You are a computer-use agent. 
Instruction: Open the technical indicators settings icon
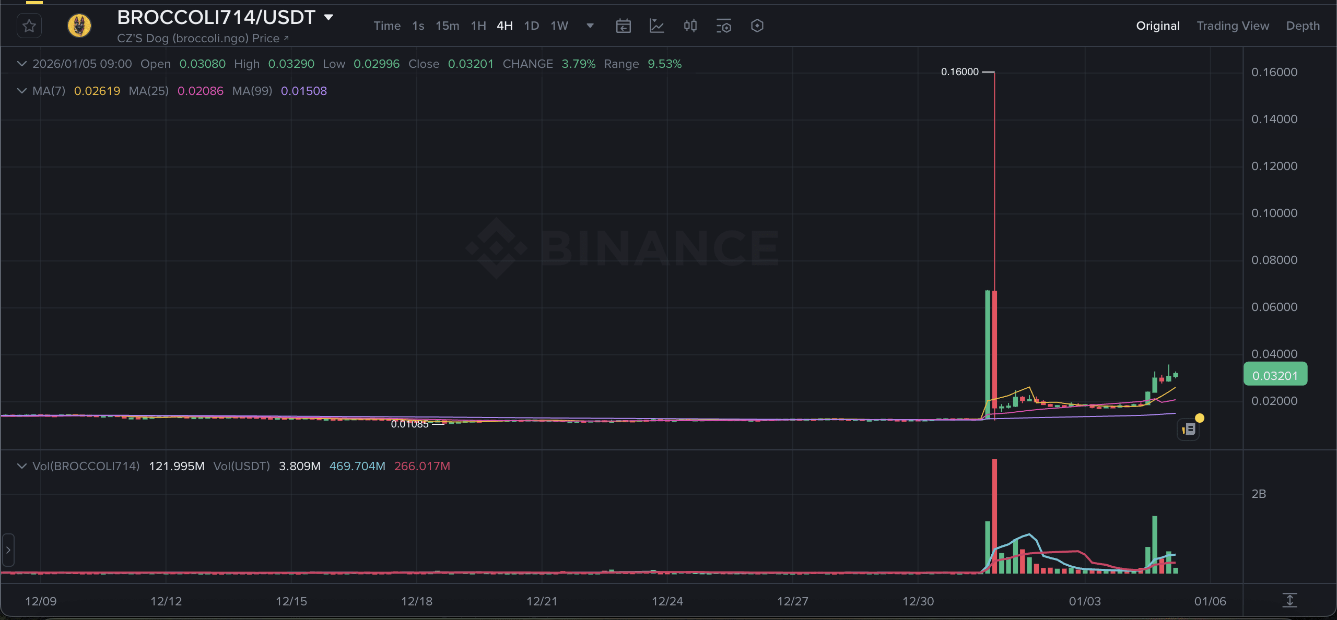[723, 25]
